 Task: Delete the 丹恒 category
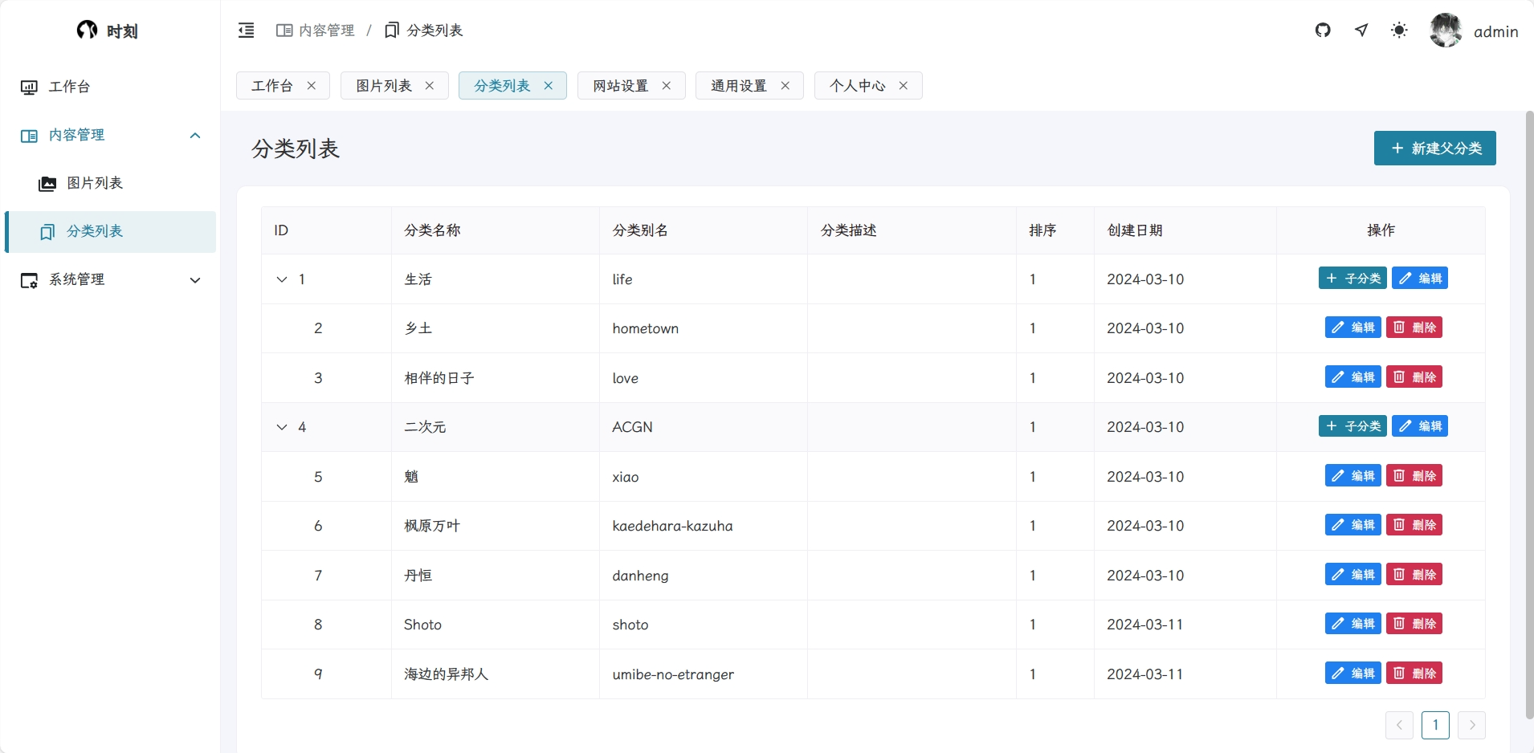(x=1414, y=575)
